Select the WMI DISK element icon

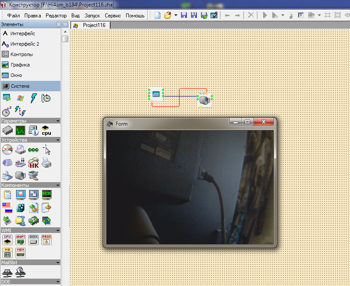click(33, 239)
